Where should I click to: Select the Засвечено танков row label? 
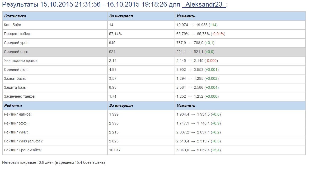tap(20, 97)
